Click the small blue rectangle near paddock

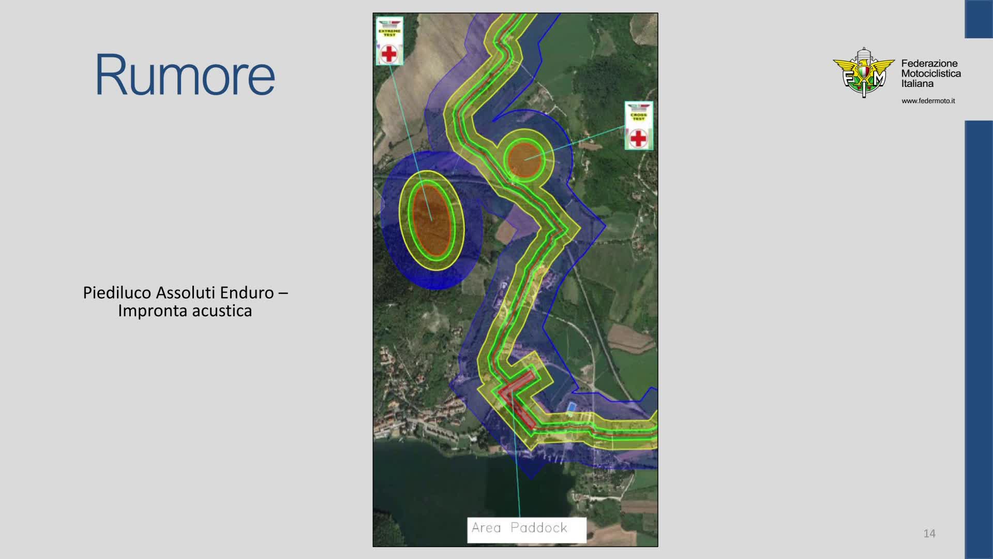pos(571,407)
